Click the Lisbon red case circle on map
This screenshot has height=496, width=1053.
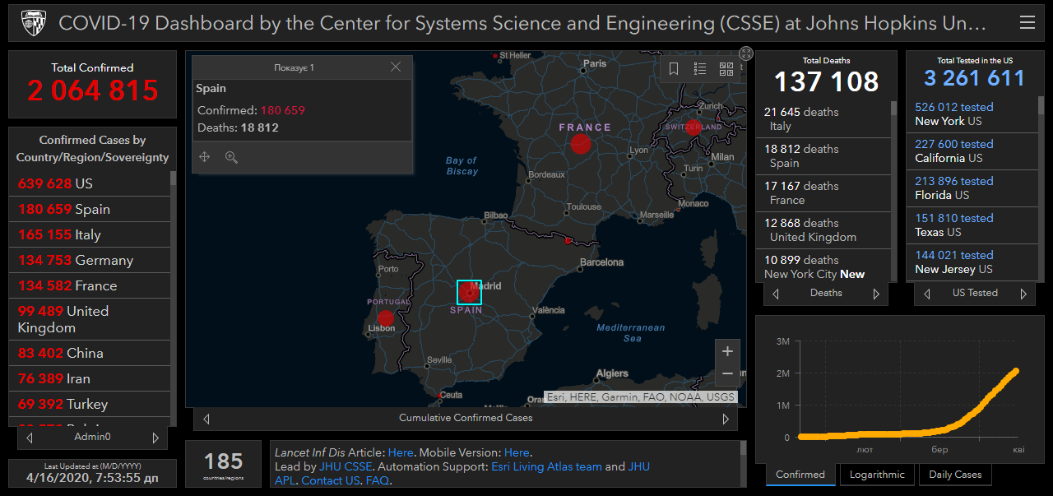(x=386, y=318)
